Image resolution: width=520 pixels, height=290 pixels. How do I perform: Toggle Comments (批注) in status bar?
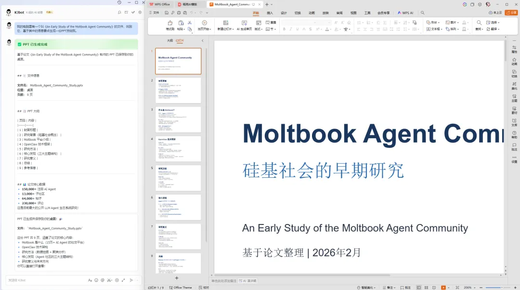click(x=405, y=287)
